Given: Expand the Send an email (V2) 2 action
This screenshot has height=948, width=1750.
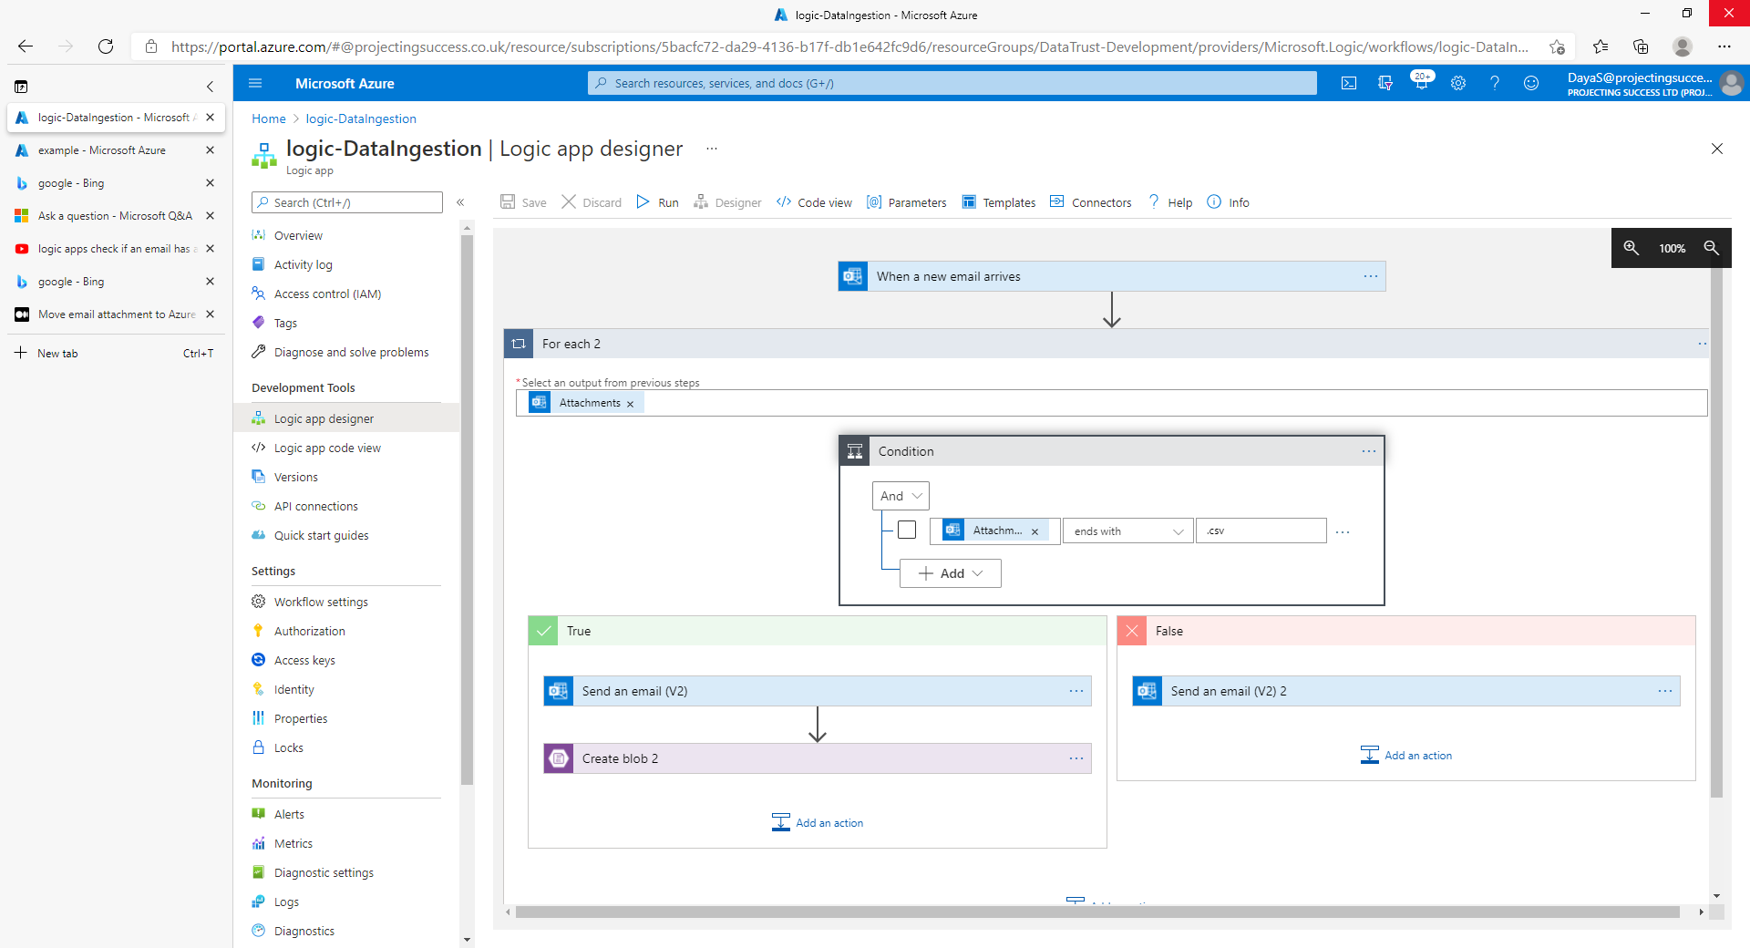Looking at the screenshot, I should pyautogui.click(x=1406, y=691).
